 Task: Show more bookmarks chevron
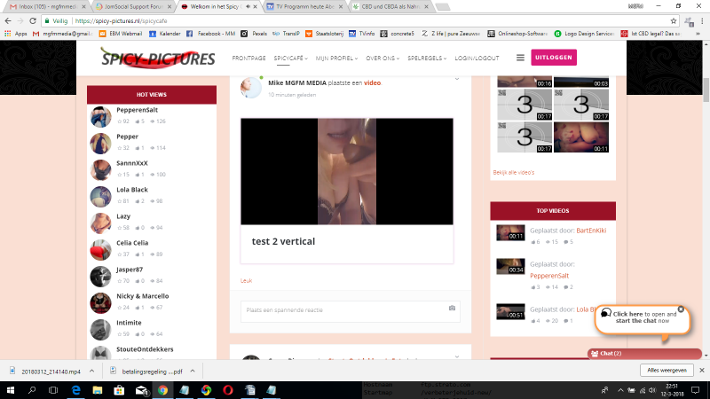pyautogui.click(x=698, y=34)
